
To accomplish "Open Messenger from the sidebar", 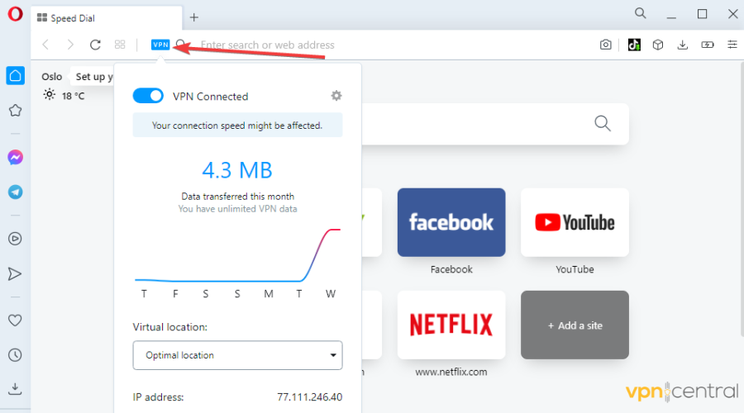I will [15, 157].
